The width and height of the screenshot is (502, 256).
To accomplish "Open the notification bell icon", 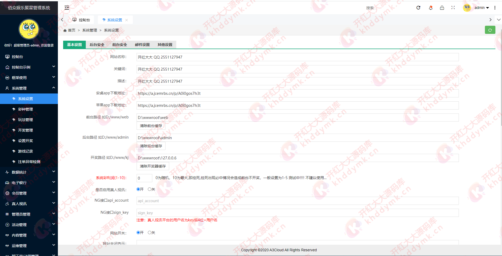I will pyautogui.click(x=431, y=8).
